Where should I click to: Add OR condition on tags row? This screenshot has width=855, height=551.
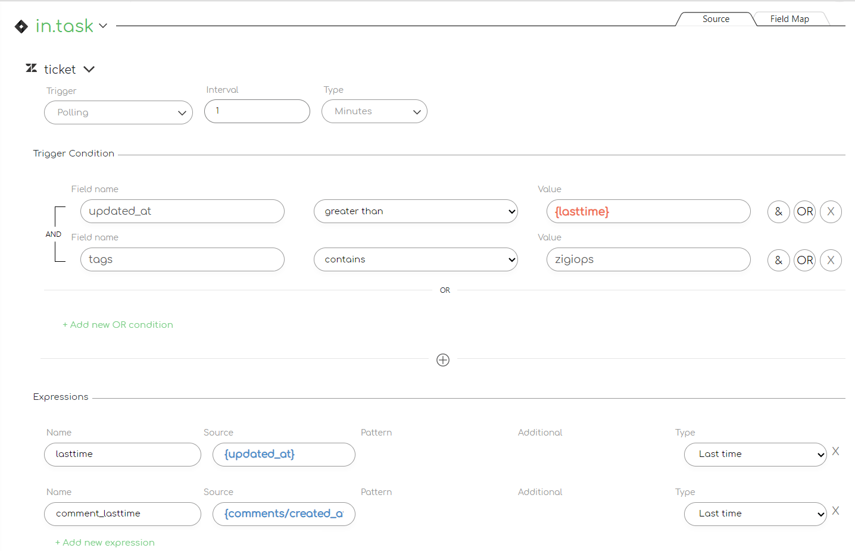click(x=805, y=260)
